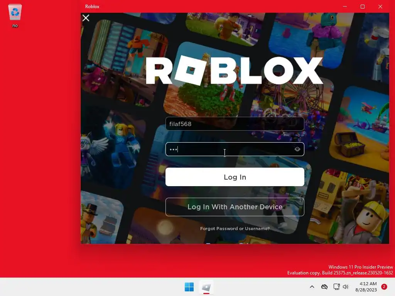
Task: Open the clock showing 4:12 AM
Action: 366,287
